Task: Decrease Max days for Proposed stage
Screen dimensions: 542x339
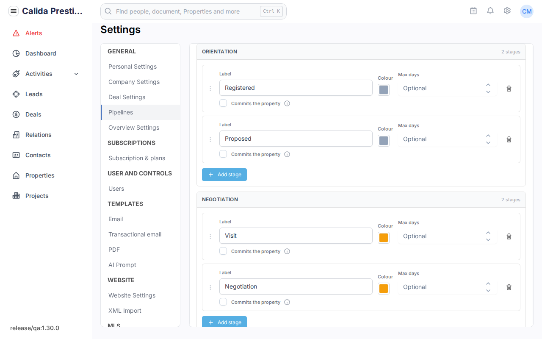Action: [x=488, y=143]
